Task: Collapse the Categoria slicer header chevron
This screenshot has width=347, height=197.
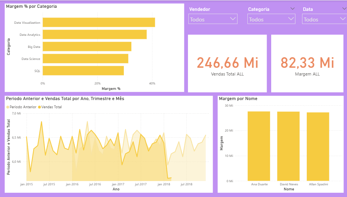Action: 293,9
